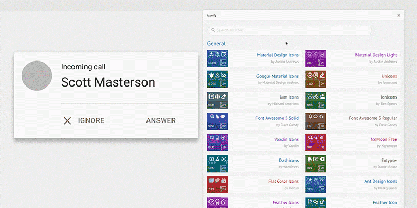Select the IcoMoon Free title link
Viewport: 417px width, 208px height.
click(x=384, y=139)
